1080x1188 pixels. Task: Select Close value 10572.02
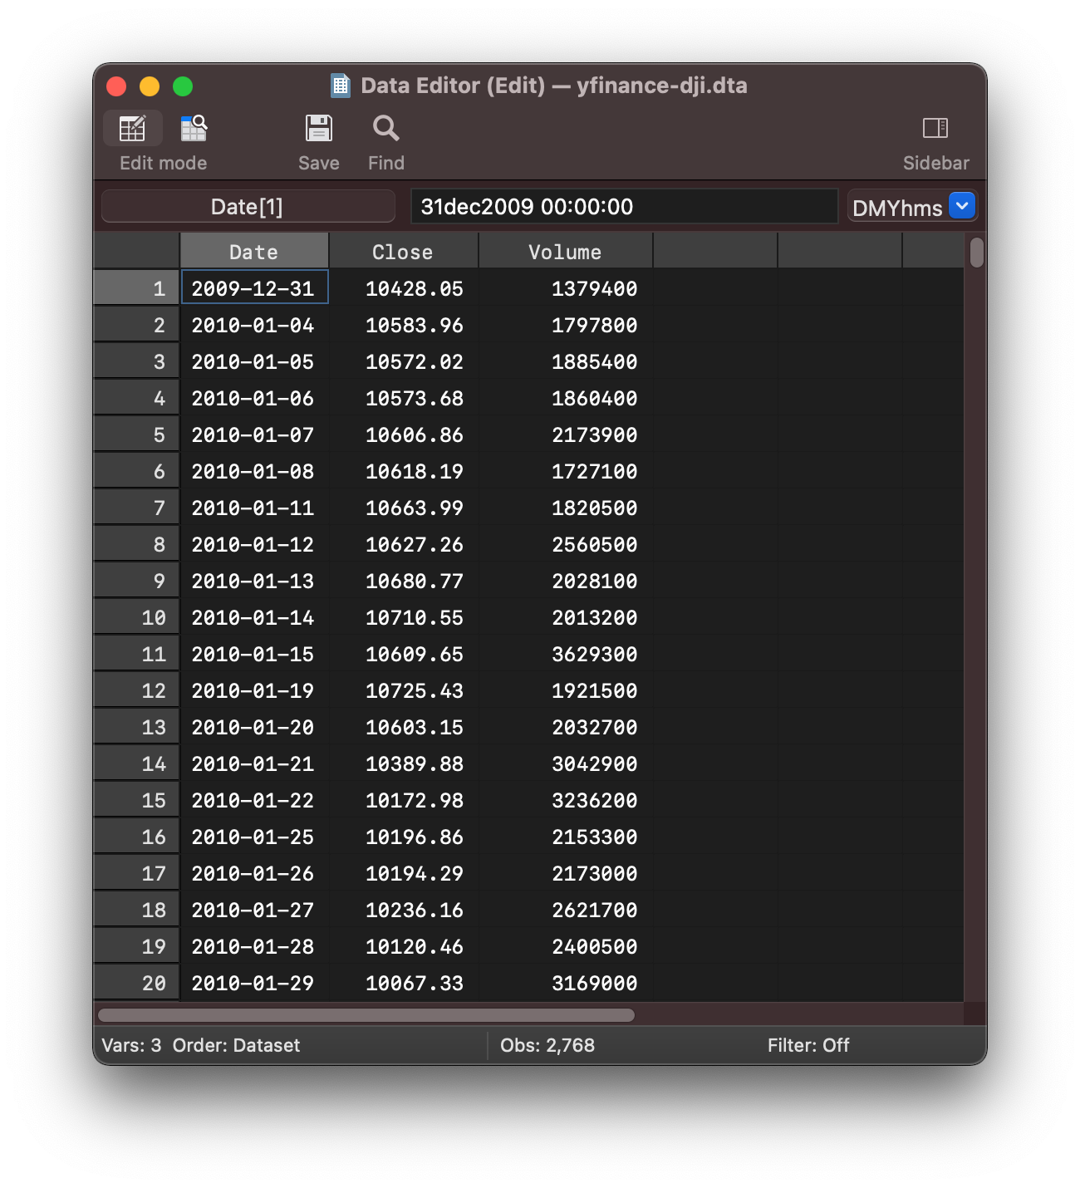click(405, 361)
